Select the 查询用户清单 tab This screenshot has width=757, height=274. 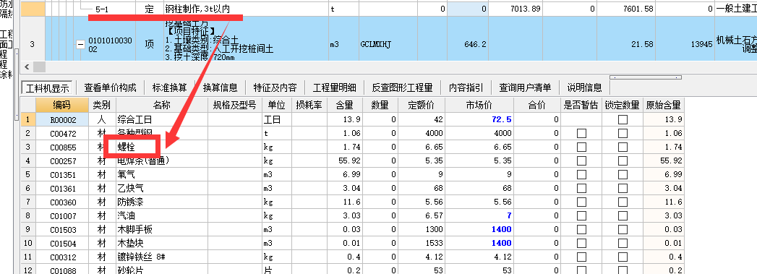[x=525, y=87]
